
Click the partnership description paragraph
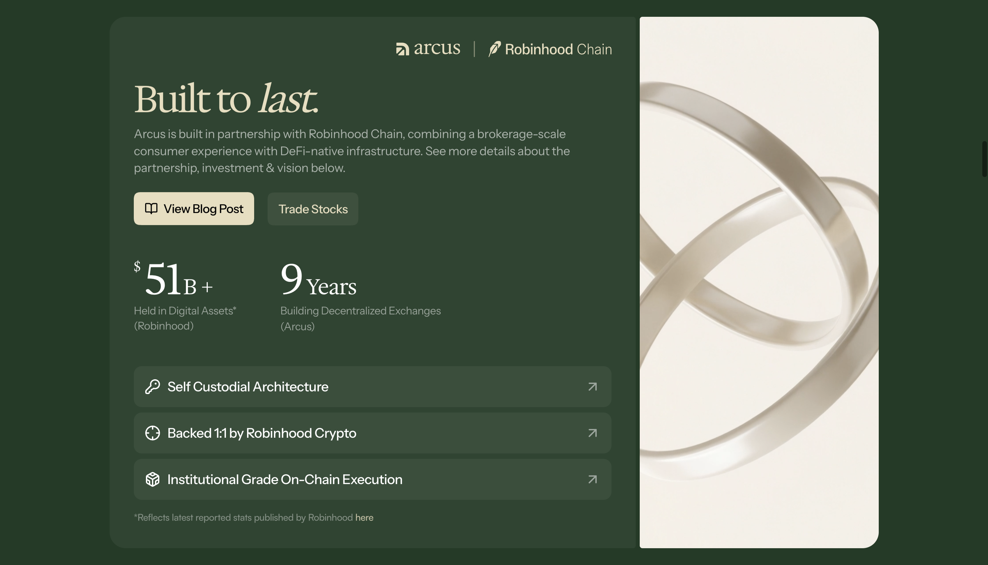click(x=352, y=151)
